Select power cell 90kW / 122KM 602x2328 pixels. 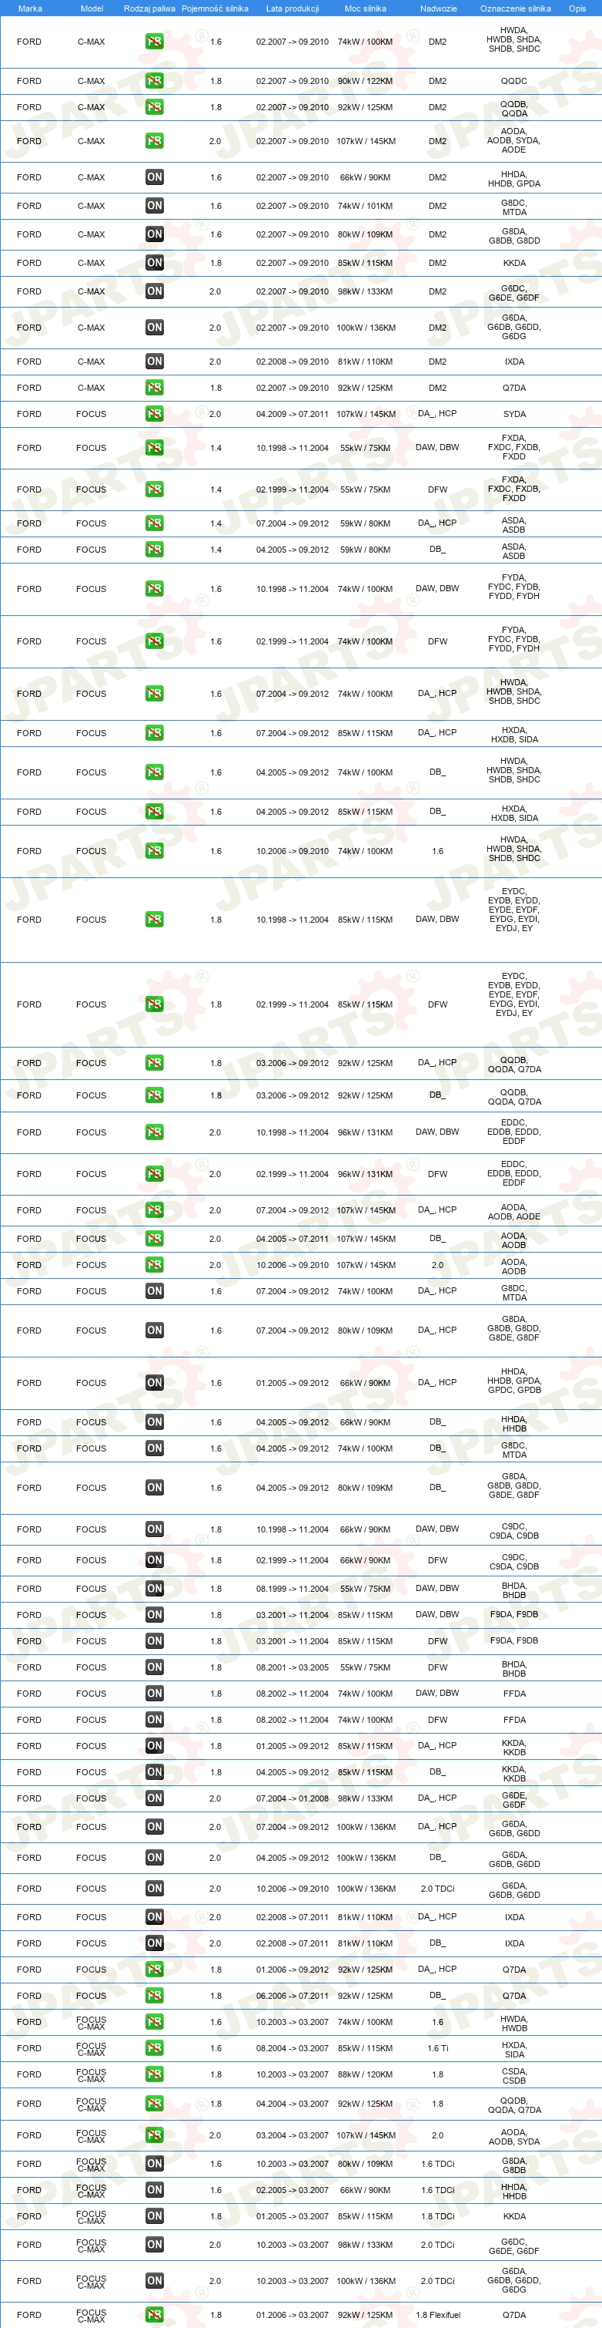[366, 82]
